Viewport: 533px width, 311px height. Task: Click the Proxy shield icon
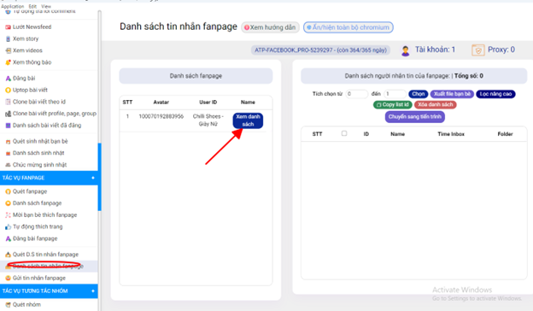click(x=478, y=50)
